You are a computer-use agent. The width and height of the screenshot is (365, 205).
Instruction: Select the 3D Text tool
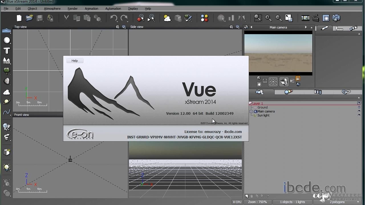[6, 51]
